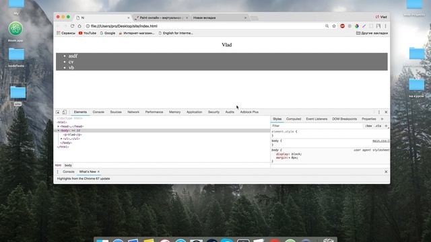Screen dimensions: 431x242
Task: View site information icon in address bar
Action: [x=88, y=26]
